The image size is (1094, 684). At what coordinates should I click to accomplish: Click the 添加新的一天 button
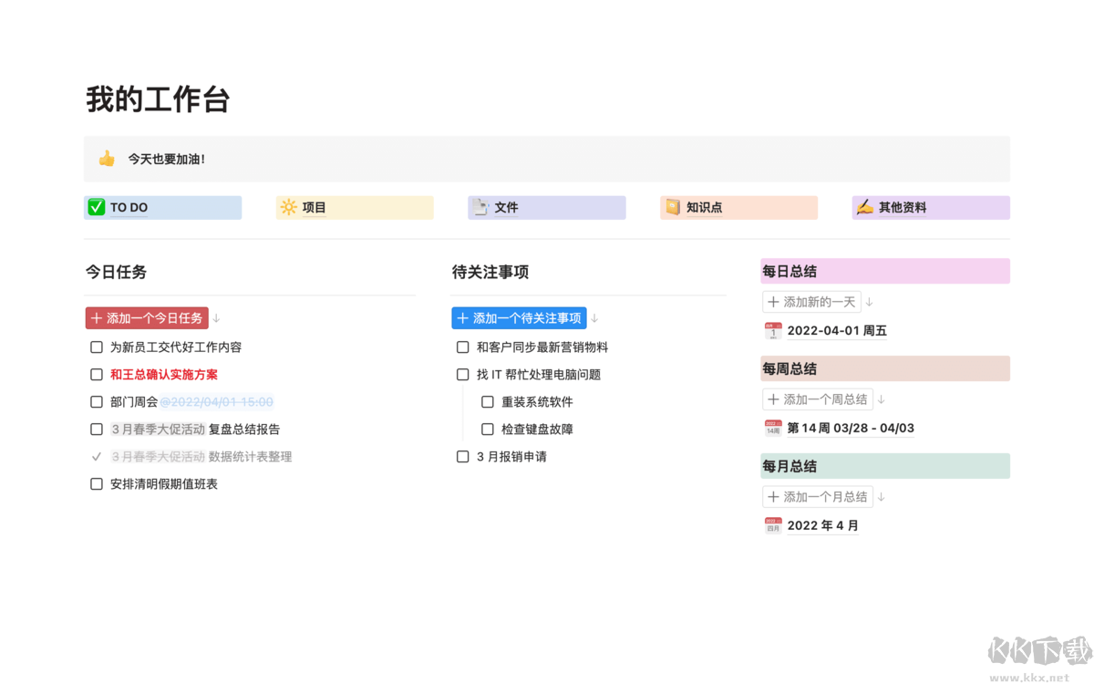point(811,302)
